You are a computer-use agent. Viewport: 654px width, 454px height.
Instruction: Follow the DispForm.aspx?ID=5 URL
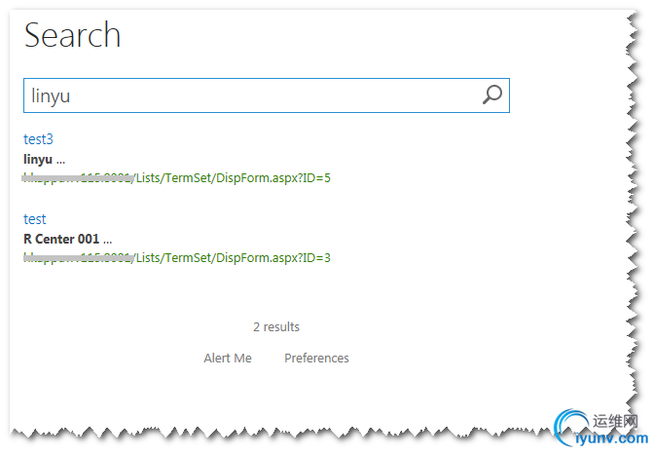(x=177, y=178)
